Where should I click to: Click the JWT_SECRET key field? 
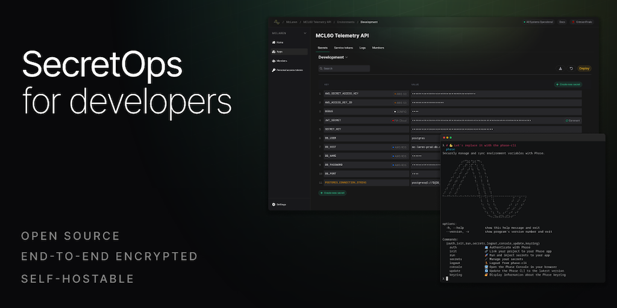coord(366,120)
